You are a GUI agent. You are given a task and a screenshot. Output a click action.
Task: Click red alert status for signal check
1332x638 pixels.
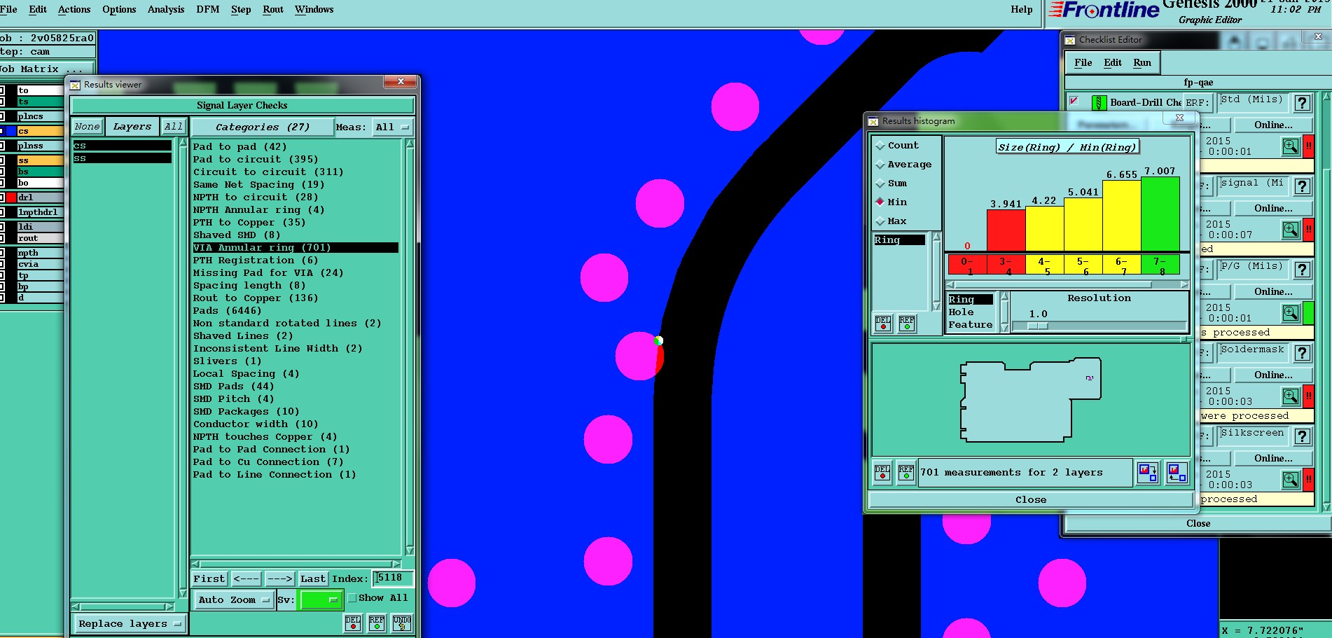click(x=1308, y=229)
